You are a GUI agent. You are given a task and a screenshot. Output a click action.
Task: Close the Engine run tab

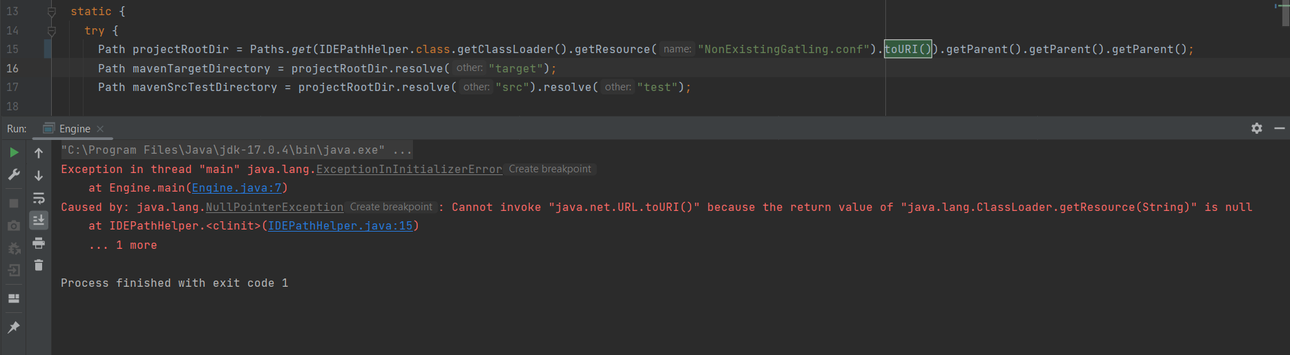pos(100,129)
